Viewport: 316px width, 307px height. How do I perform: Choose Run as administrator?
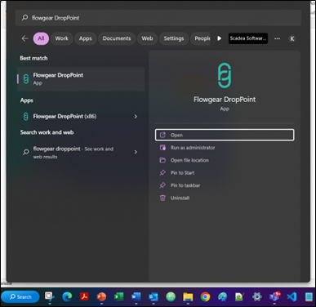click(x=225, y=148)
